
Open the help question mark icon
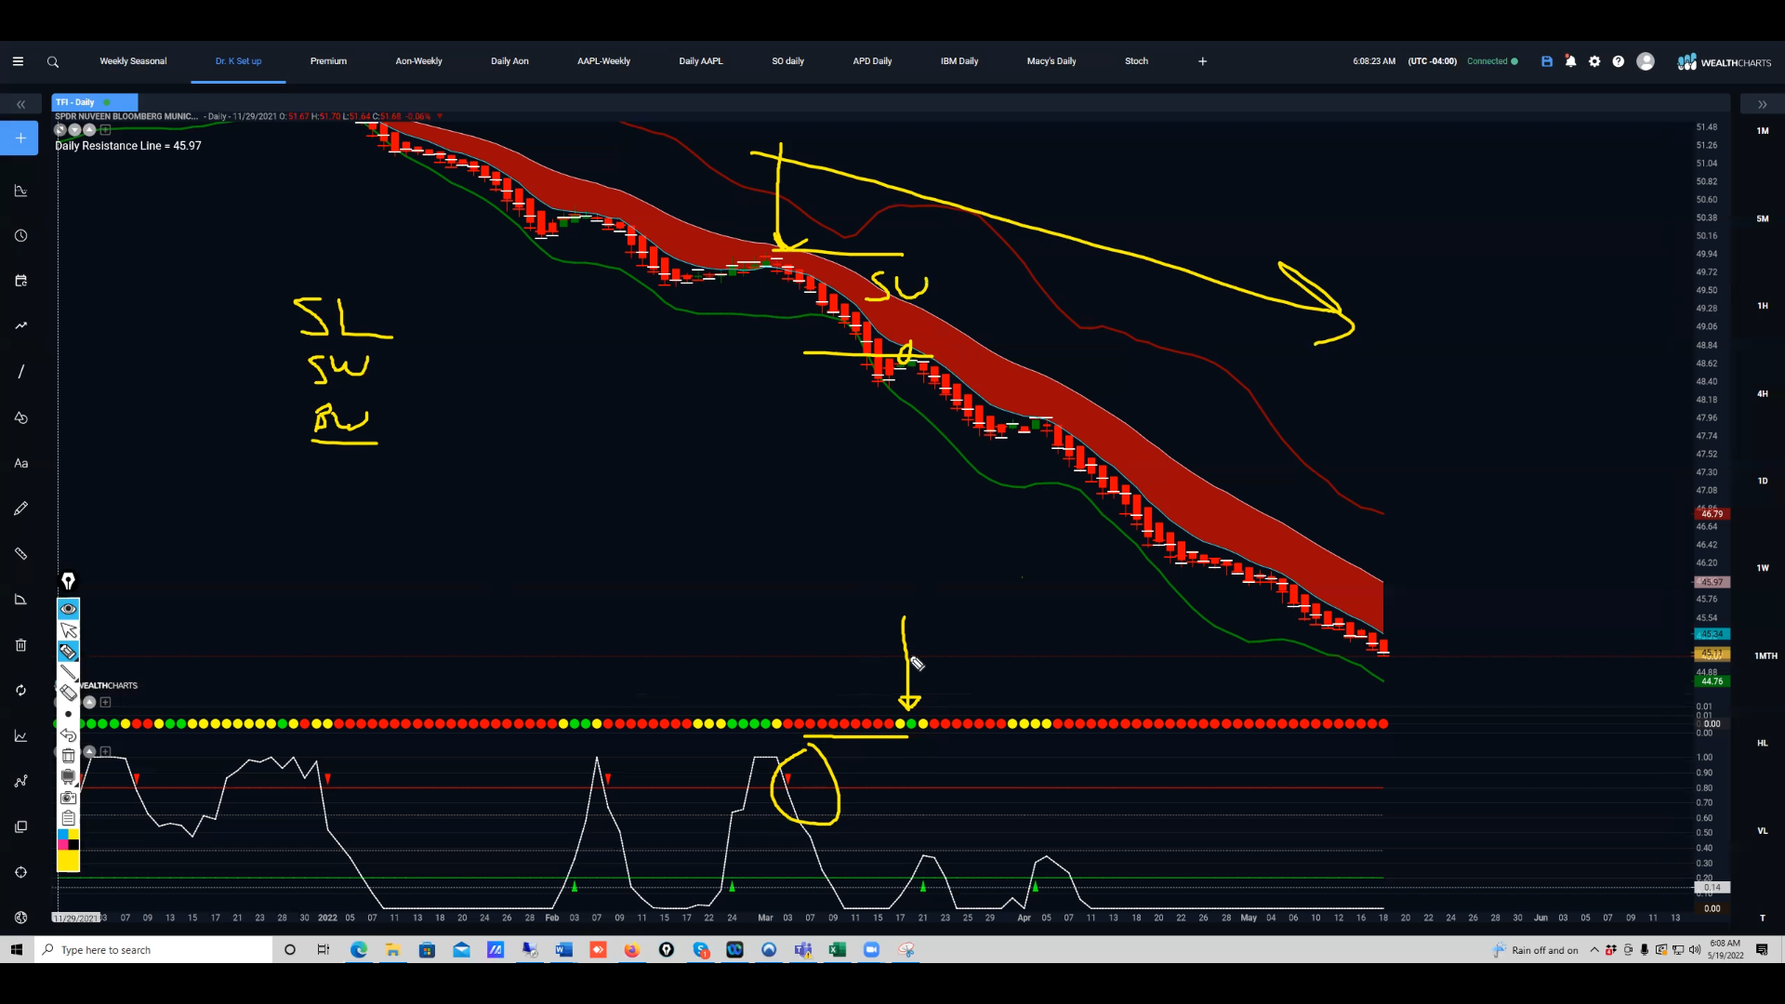[x=1619, y=61]
